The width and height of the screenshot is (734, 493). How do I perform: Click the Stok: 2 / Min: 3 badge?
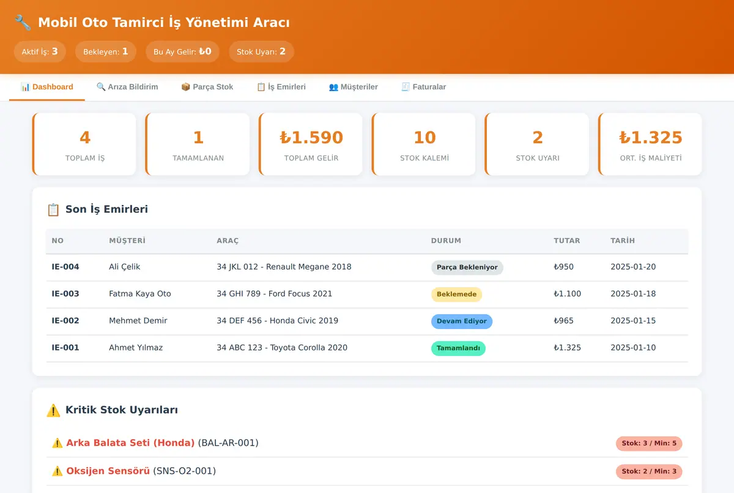pyautogui.click(x=649, y=472)
